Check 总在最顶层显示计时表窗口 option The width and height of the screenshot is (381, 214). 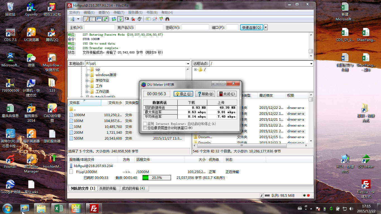click(x=145, y=128)
